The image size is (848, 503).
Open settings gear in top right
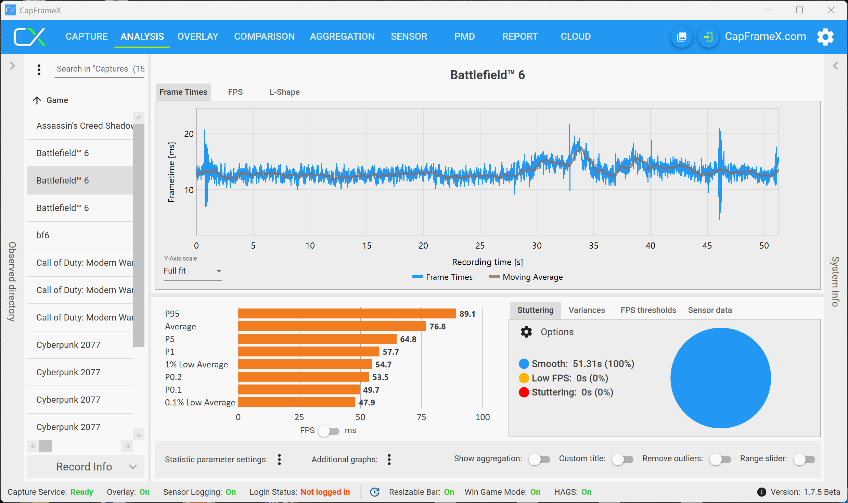point(825,37)
